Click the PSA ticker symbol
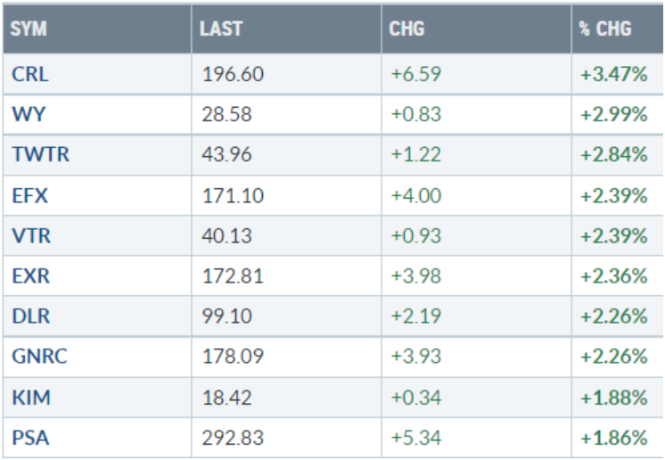 tap(29, 437)
